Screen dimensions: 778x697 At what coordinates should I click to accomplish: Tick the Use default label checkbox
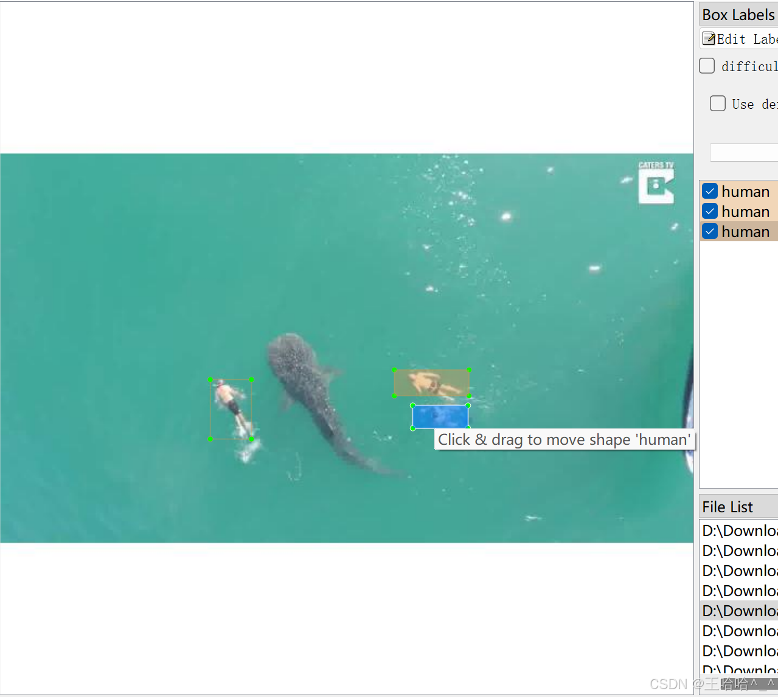[x=718, y=103]
